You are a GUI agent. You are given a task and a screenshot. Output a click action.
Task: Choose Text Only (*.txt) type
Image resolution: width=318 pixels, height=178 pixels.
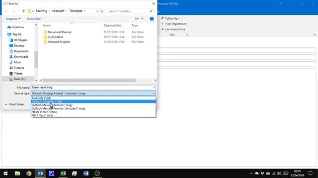coord(93,98)
